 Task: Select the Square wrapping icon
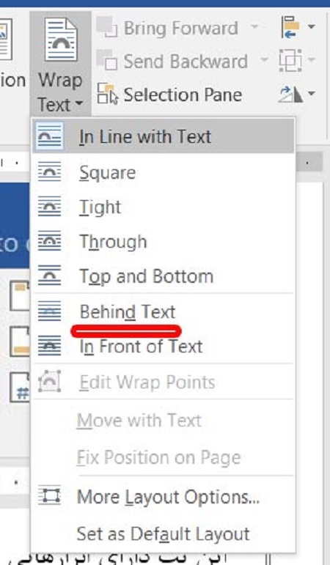coord(49,172)
